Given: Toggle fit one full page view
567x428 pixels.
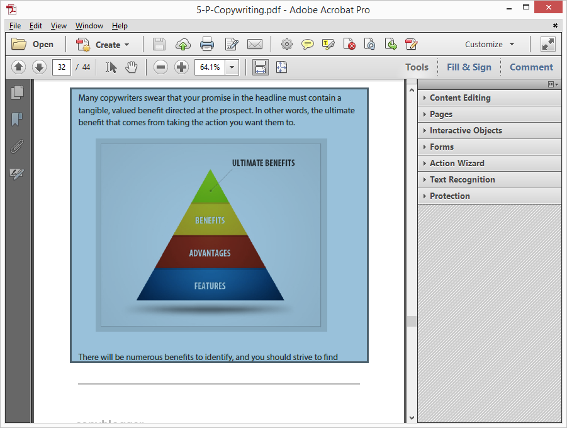Looking at the screenshot, I should click(281, 67).
